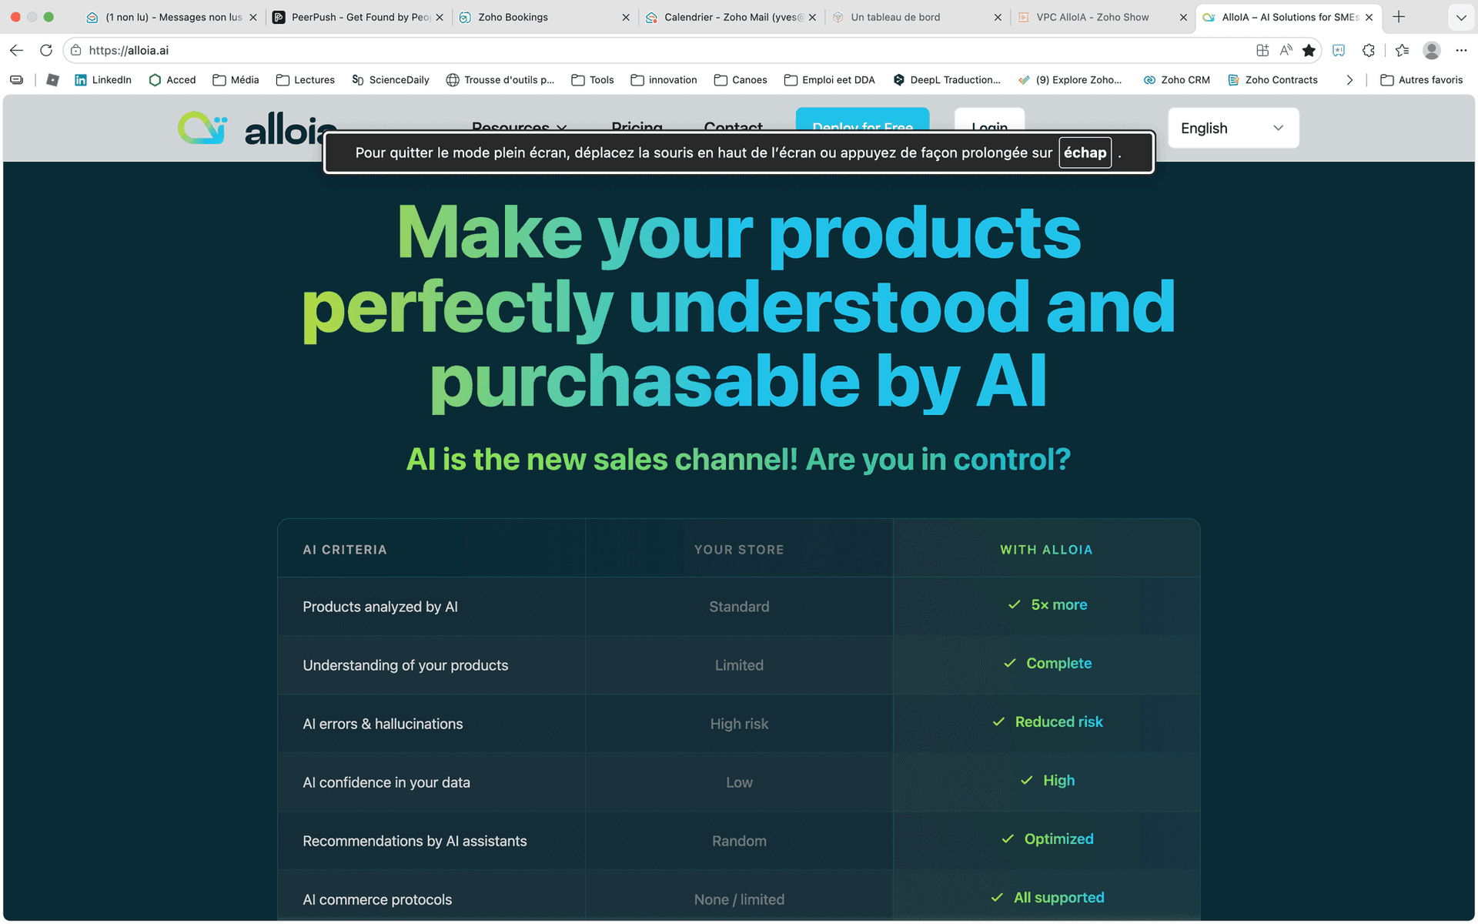Close the PeerPush tab
The width and height of the screenshot is (1478, 924).
tap(440, 17)
